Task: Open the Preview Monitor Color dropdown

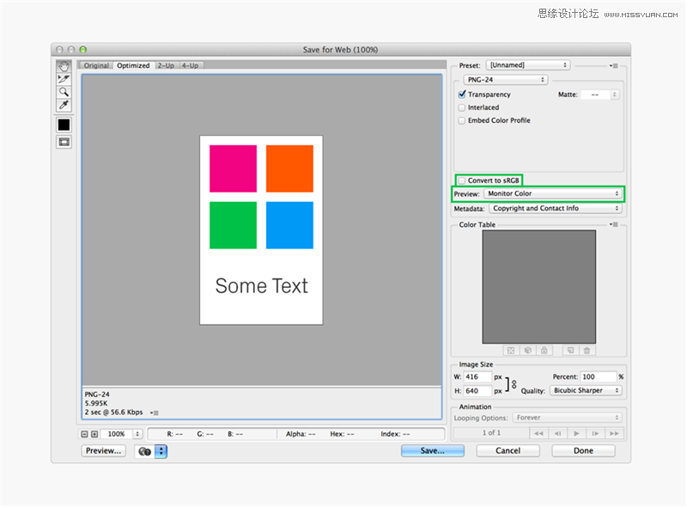Action: point(553,193)
